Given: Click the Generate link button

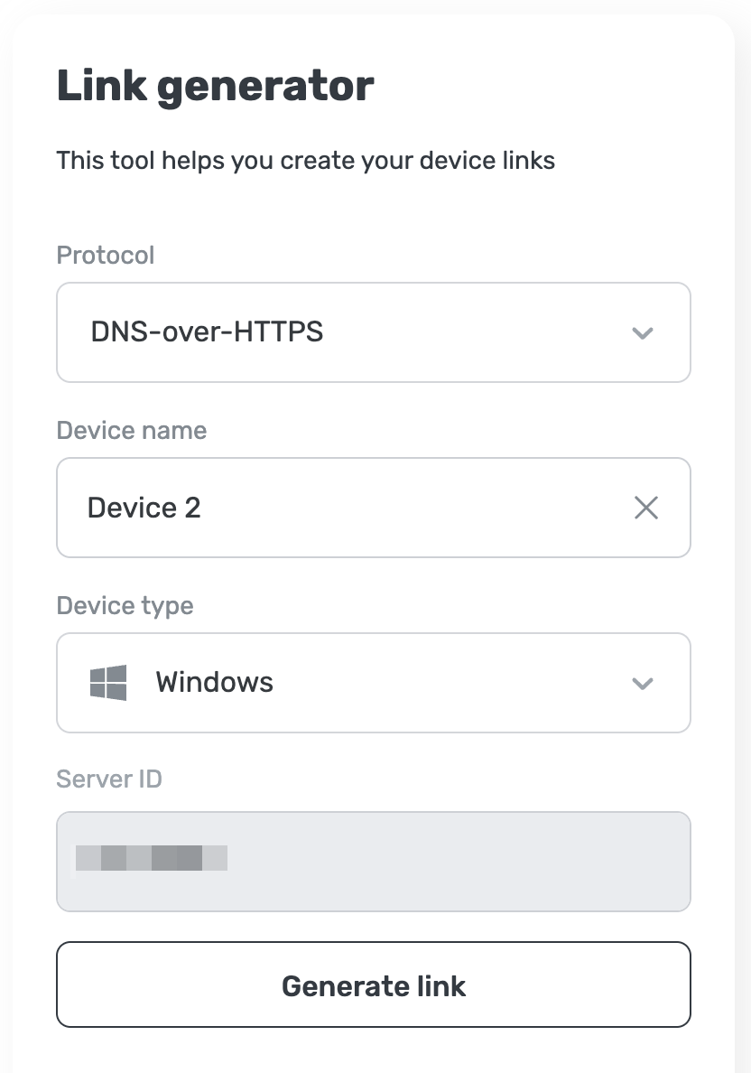Looking at the screenshot, I should point(374,984).
